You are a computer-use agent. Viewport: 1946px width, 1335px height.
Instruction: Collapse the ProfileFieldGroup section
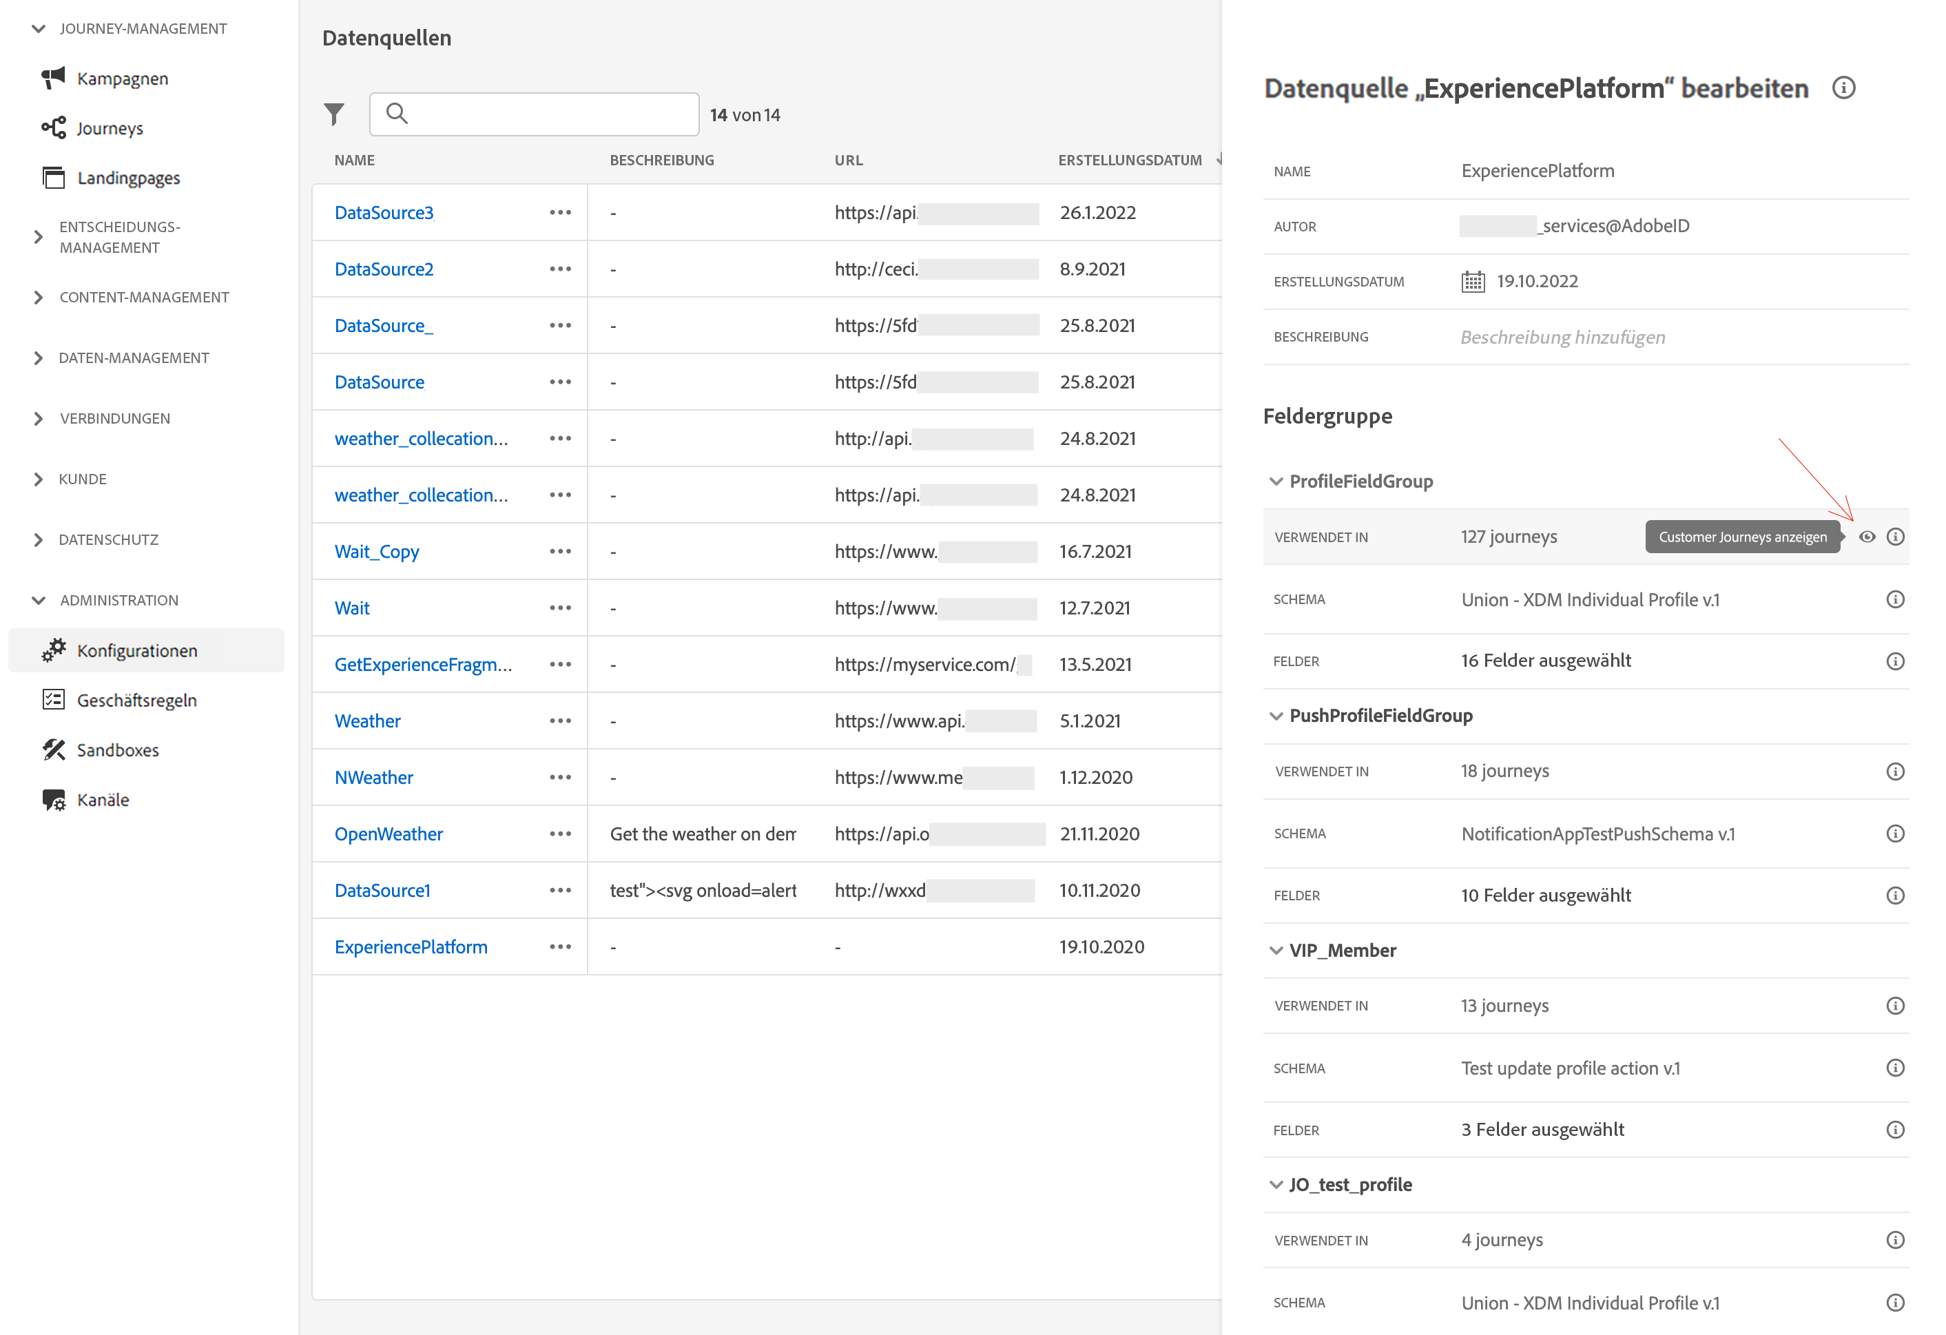[1276, 482]
